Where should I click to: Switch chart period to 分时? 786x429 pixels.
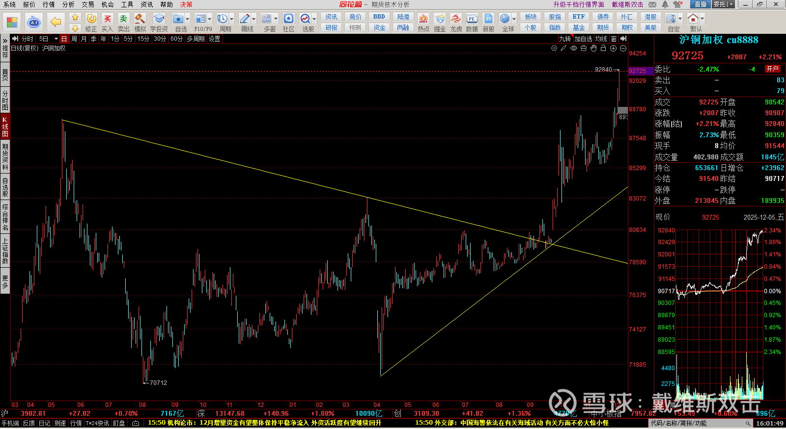[27, 39]
